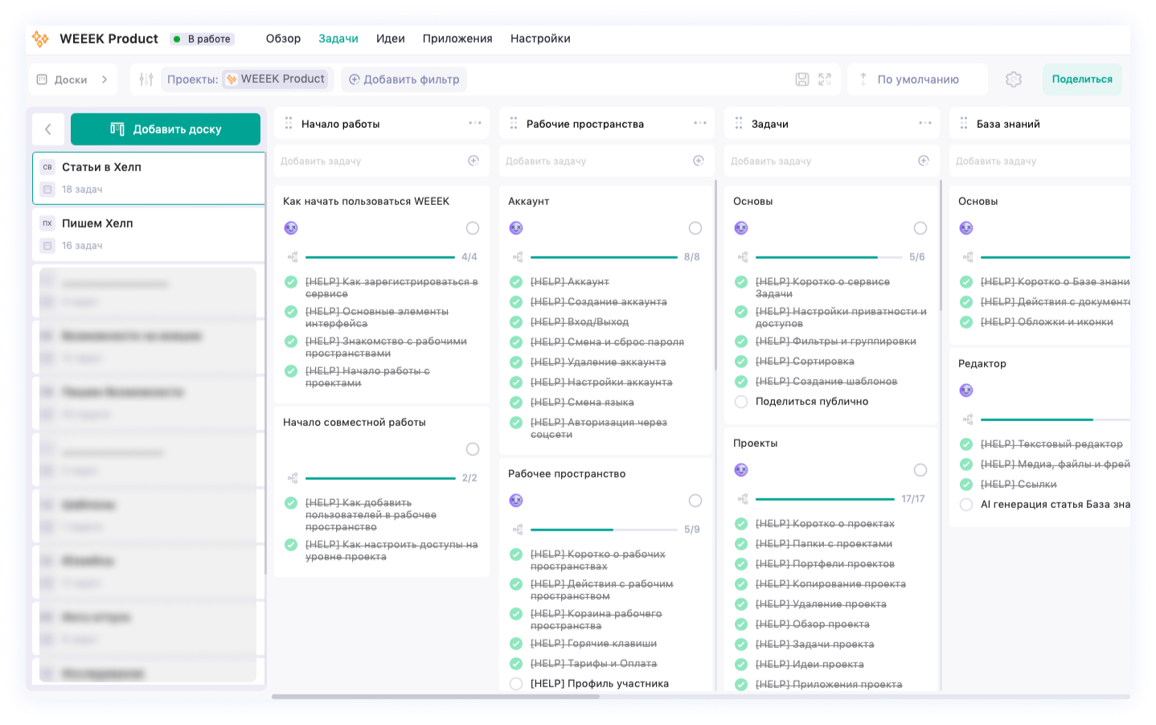
Task: Switch to the Приложения tab
Action: pyautogui.click(x=457, y=39)
